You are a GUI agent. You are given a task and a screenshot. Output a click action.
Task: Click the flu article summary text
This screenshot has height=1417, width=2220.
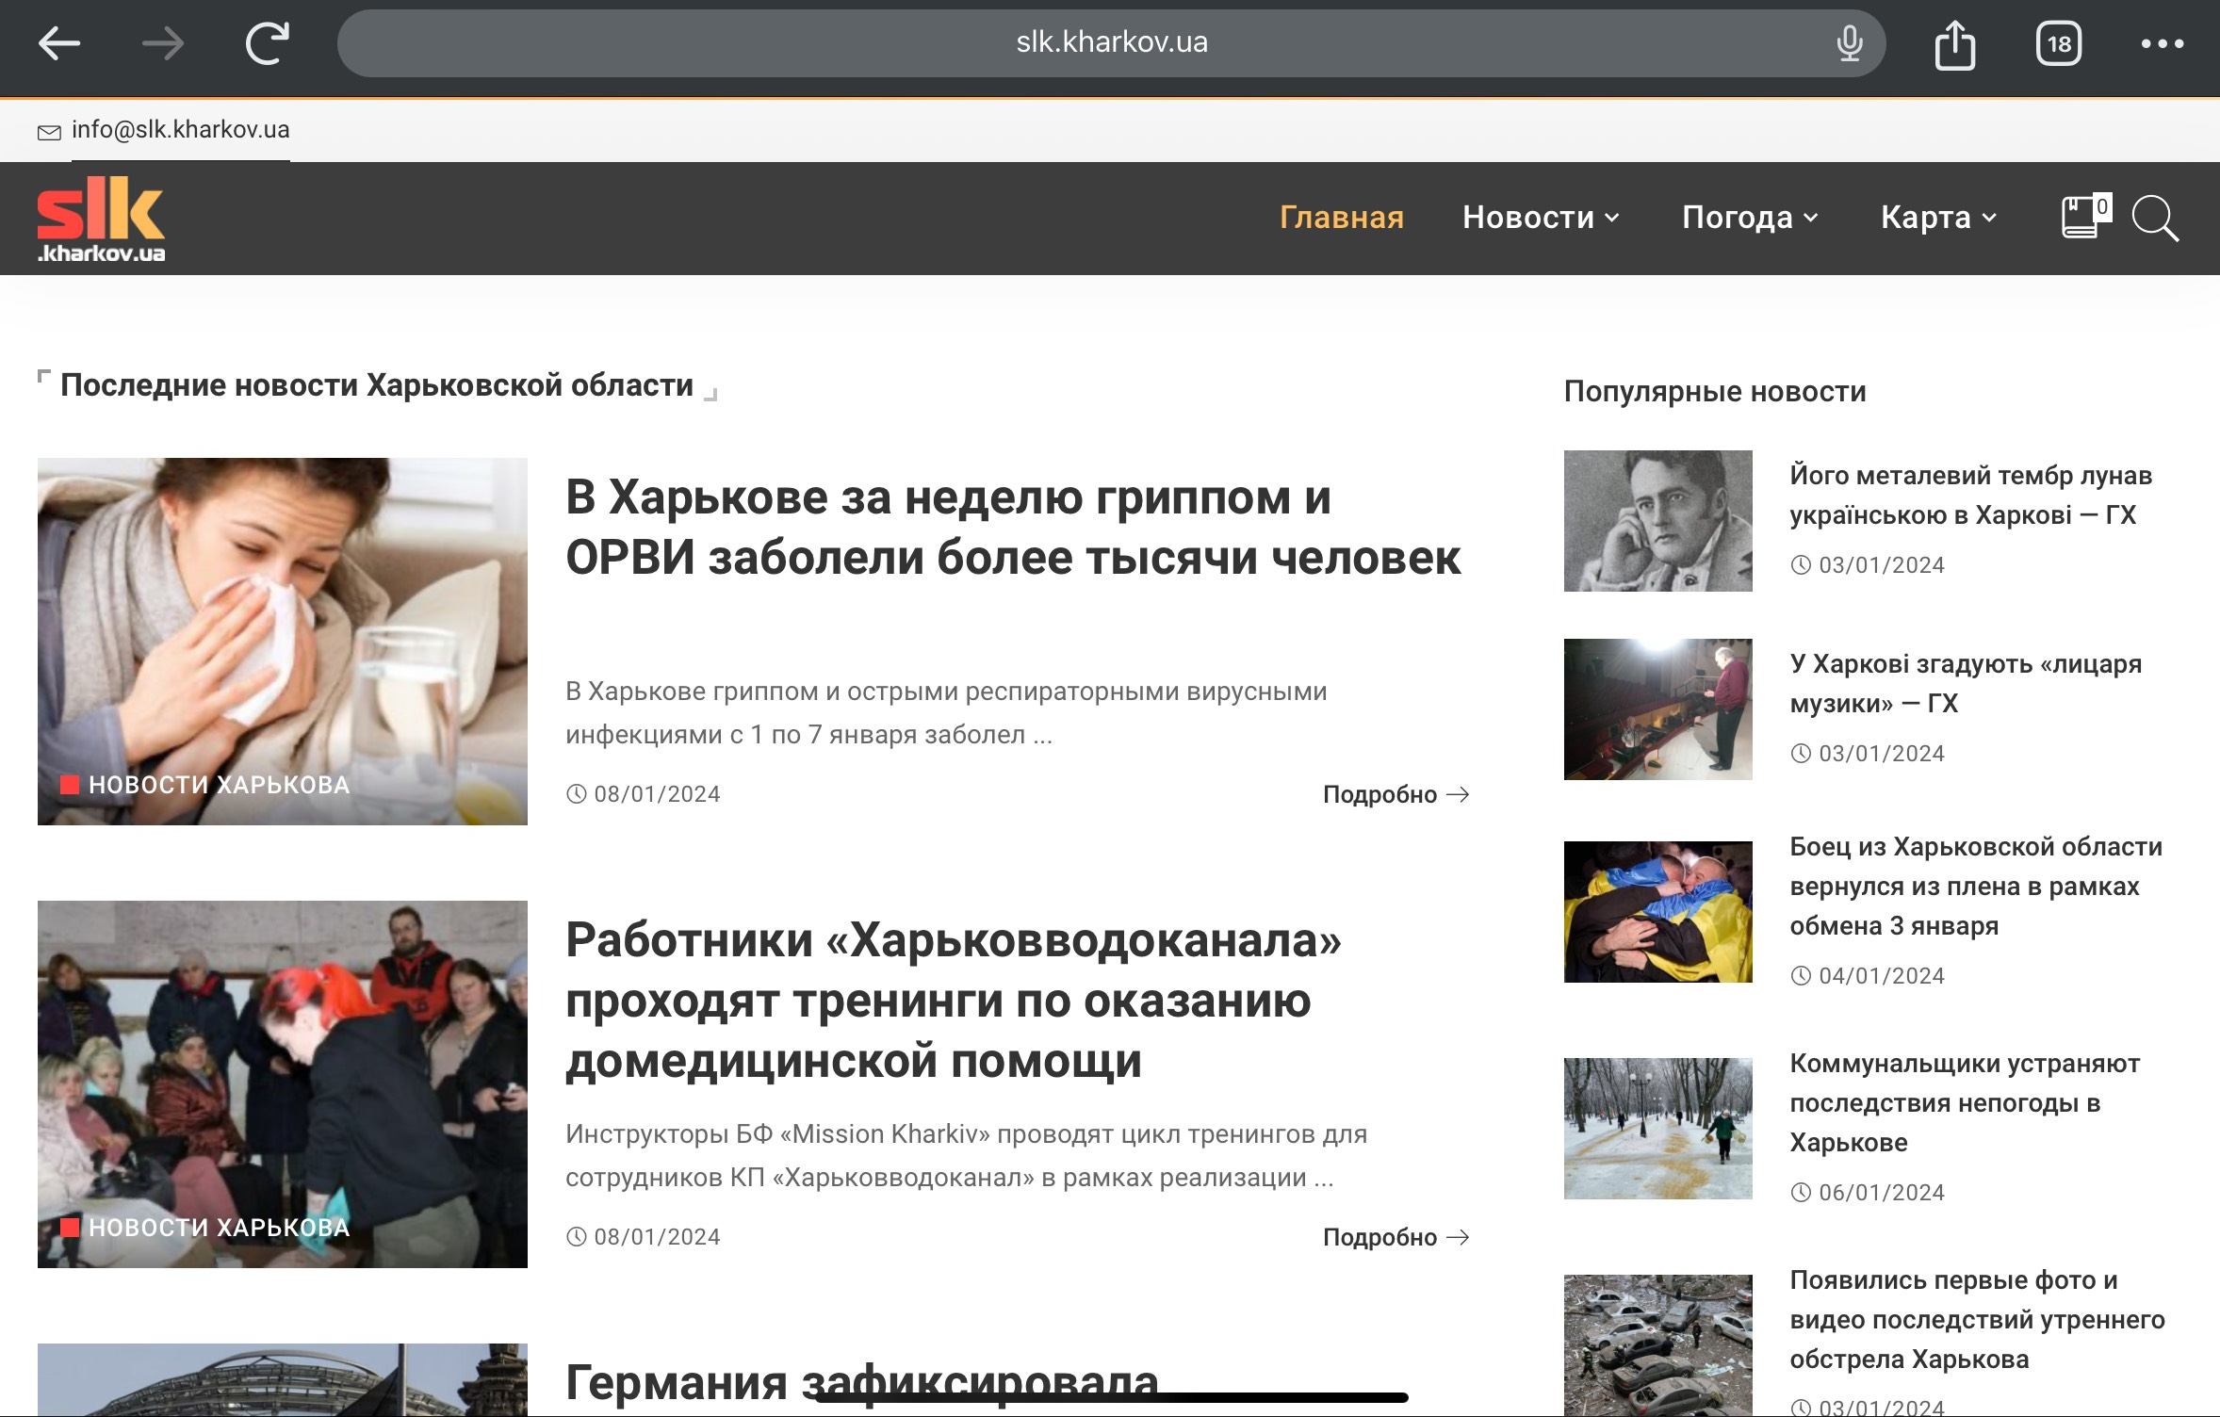[946, 713]
